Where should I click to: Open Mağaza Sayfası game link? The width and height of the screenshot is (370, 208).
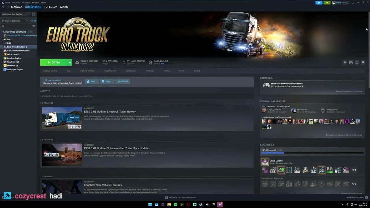click(x=50, y=71)
